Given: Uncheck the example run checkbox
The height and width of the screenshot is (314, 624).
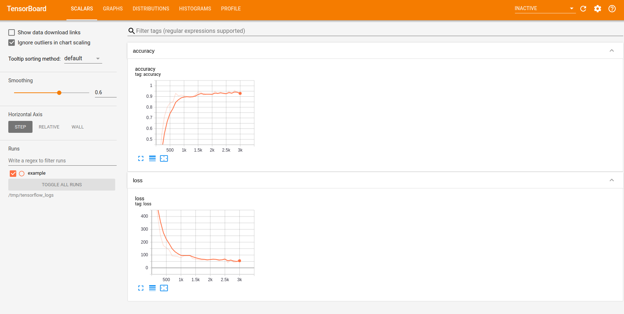Looking at the screenshot, I should click(x=13, y=173).
